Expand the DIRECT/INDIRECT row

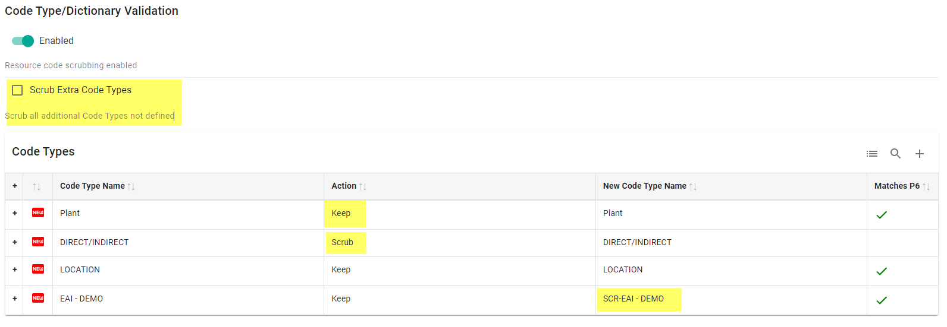click(15, 242)
